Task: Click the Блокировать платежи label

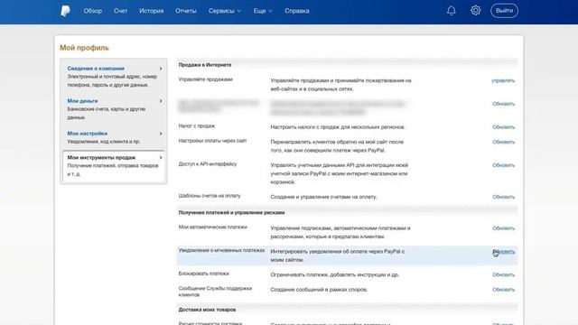Action: coord(203,274)
